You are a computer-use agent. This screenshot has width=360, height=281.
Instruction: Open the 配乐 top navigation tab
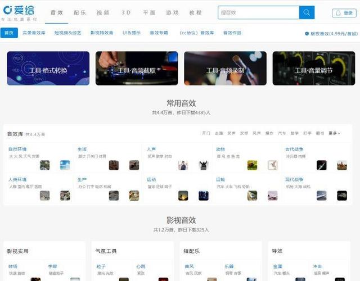click(x=80, y=12)
